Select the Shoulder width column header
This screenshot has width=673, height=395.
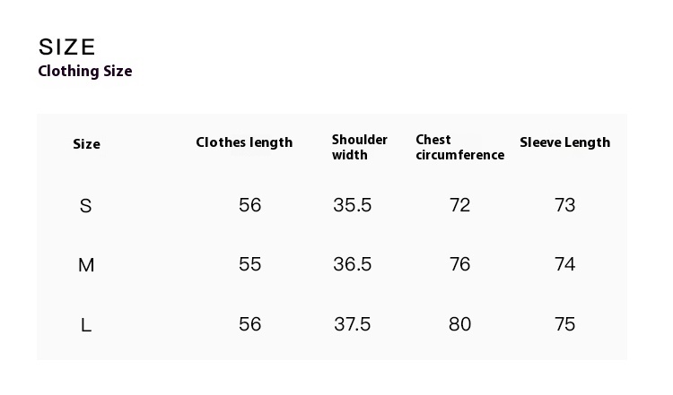[x=360, y=147]
